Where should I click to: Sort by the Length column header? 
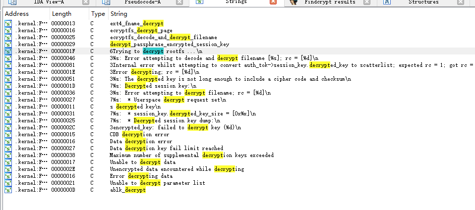point(61,14)
